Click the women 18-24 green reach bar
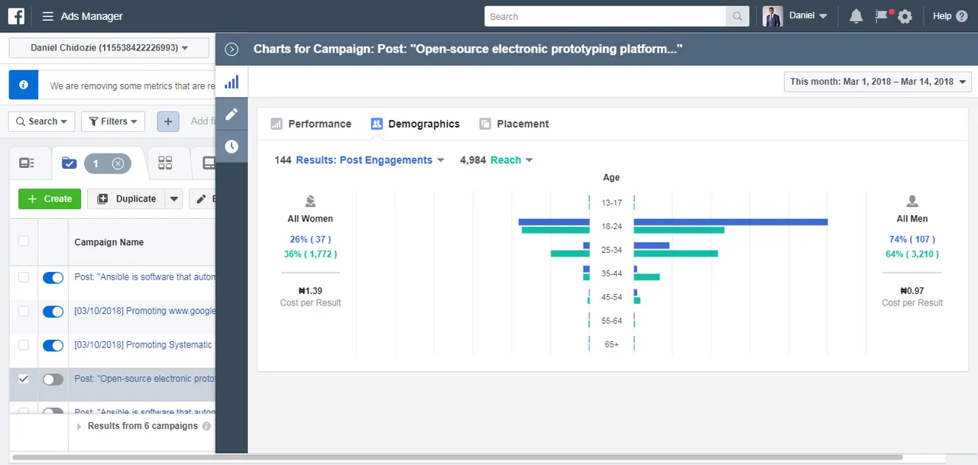 [555, 230]
